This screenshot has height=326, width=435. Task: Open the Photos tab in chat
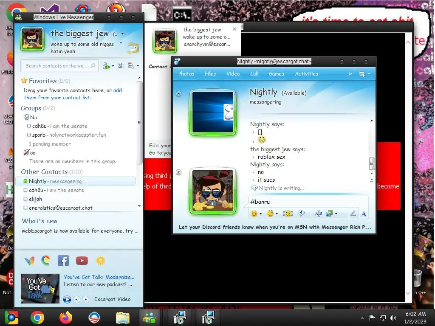pyautogui.click(x=186, y=74)
